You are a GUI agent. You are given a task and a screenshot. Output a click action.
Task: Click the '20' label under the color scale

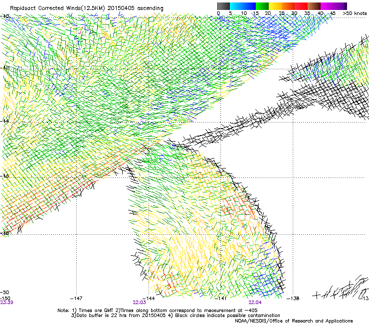click(268, 13)
